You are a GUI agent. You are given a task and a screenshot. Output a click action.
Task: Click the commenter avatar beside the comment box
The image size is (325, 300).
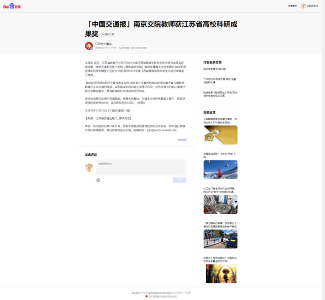(x=89, y=167)
